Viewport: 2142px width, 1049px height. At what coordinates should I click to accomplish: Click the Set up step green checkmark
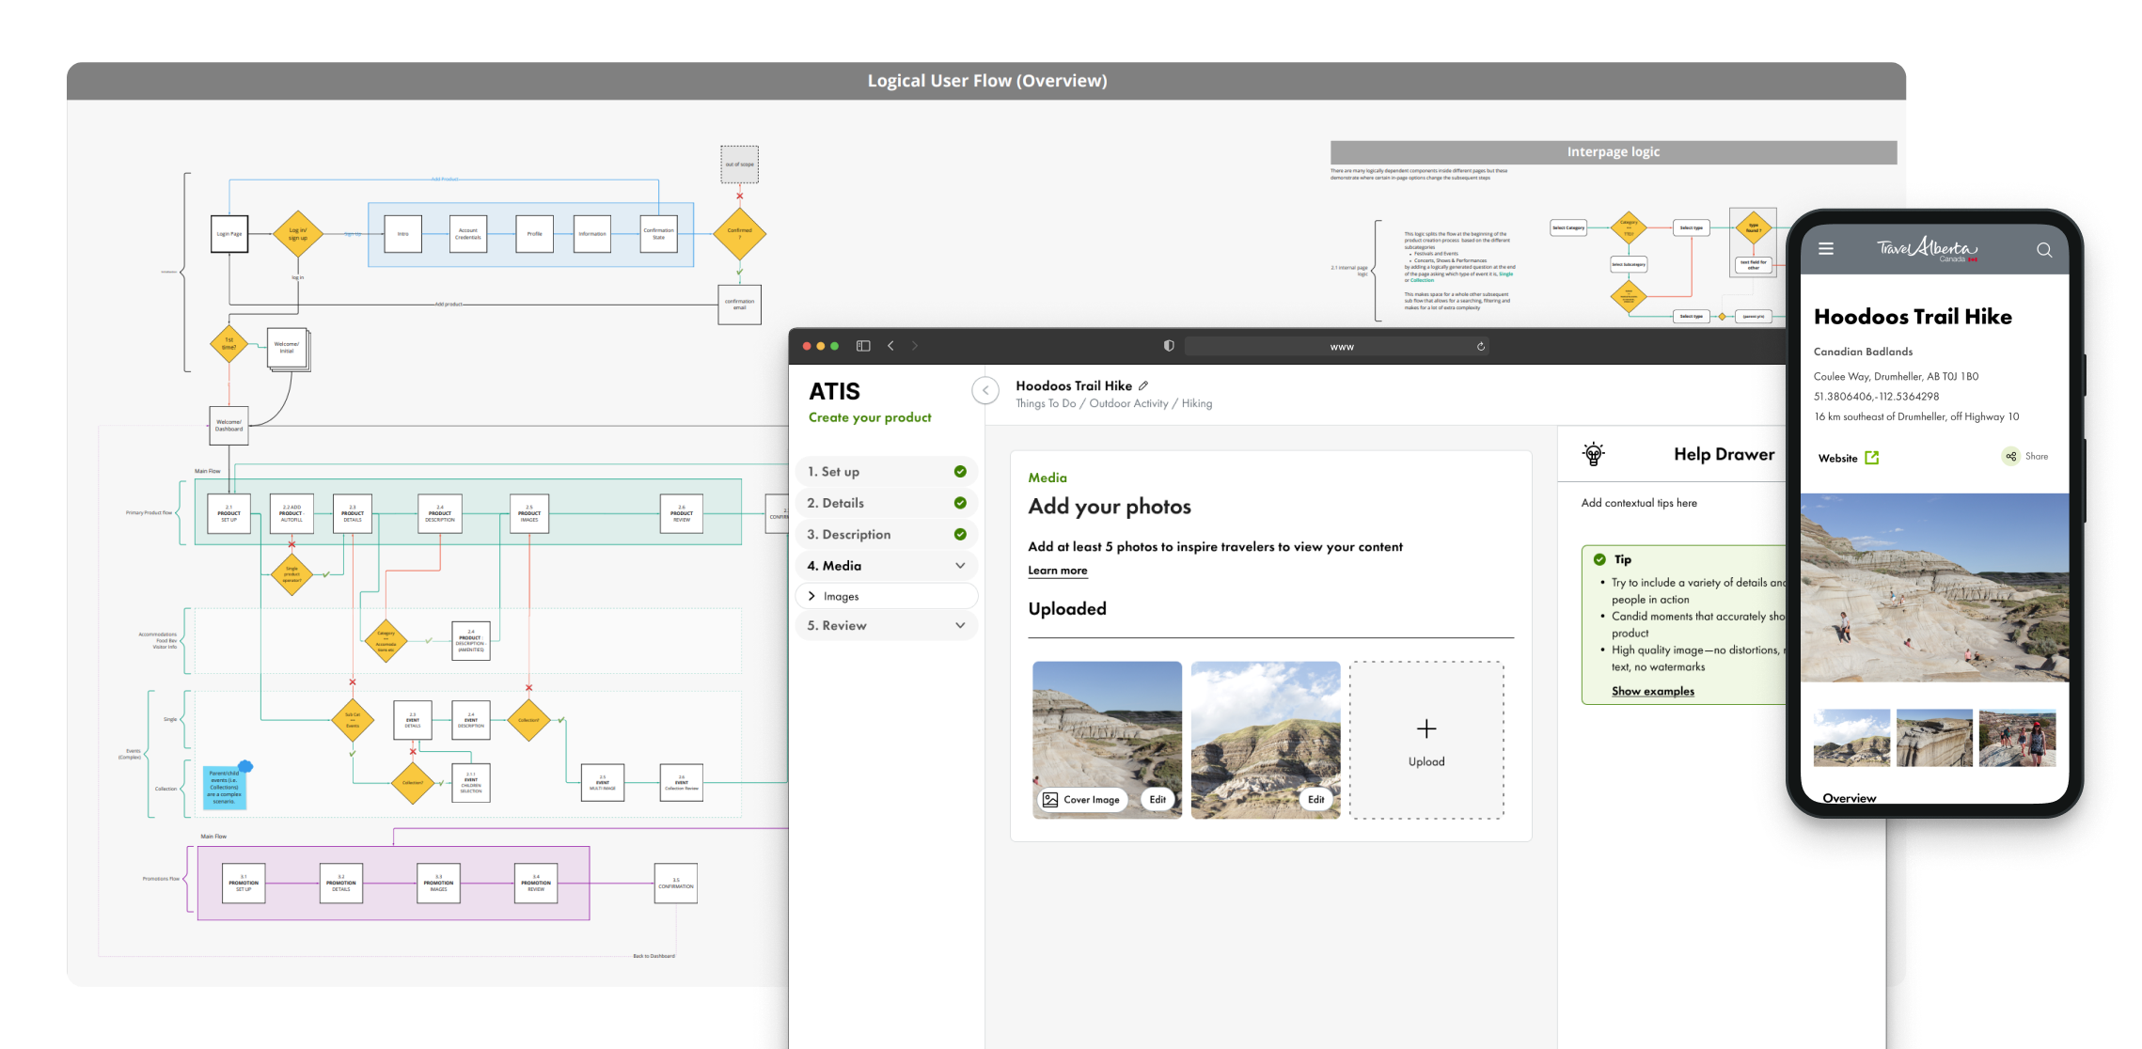pos(960,472)
